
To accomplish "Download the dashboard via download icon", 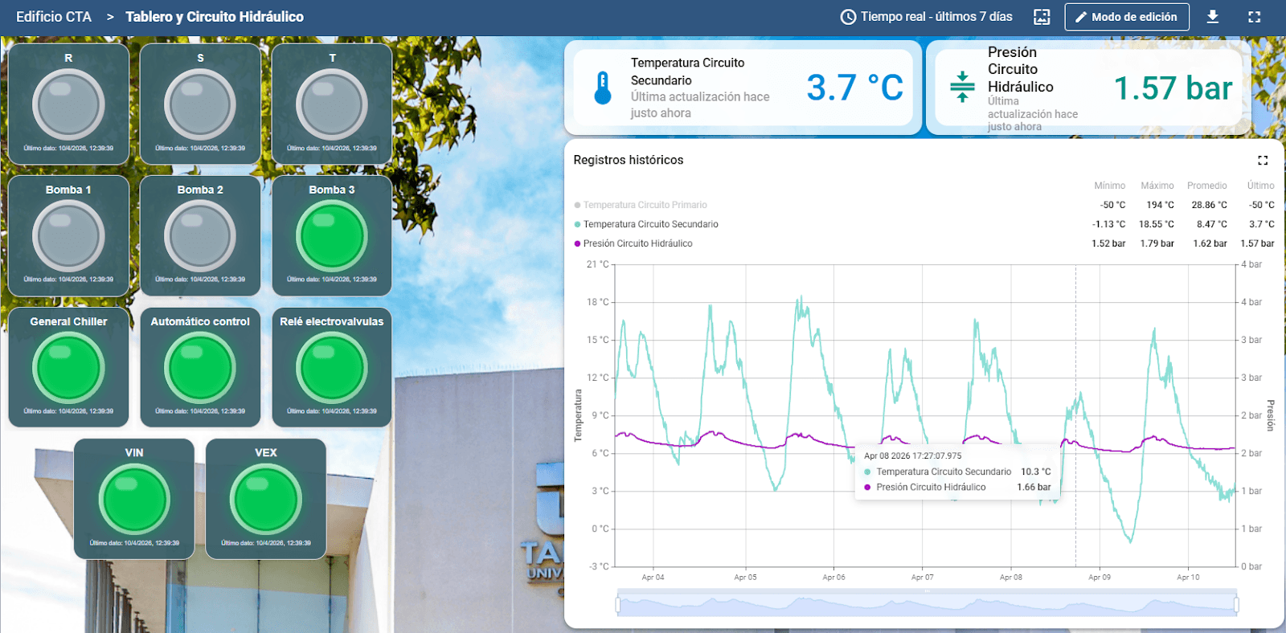I will click(1213, 17).
